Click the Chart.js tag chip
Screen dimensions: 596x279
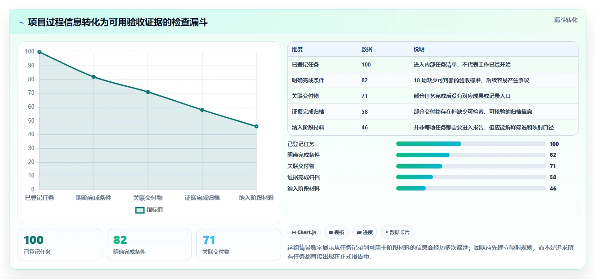coord(304,232)
